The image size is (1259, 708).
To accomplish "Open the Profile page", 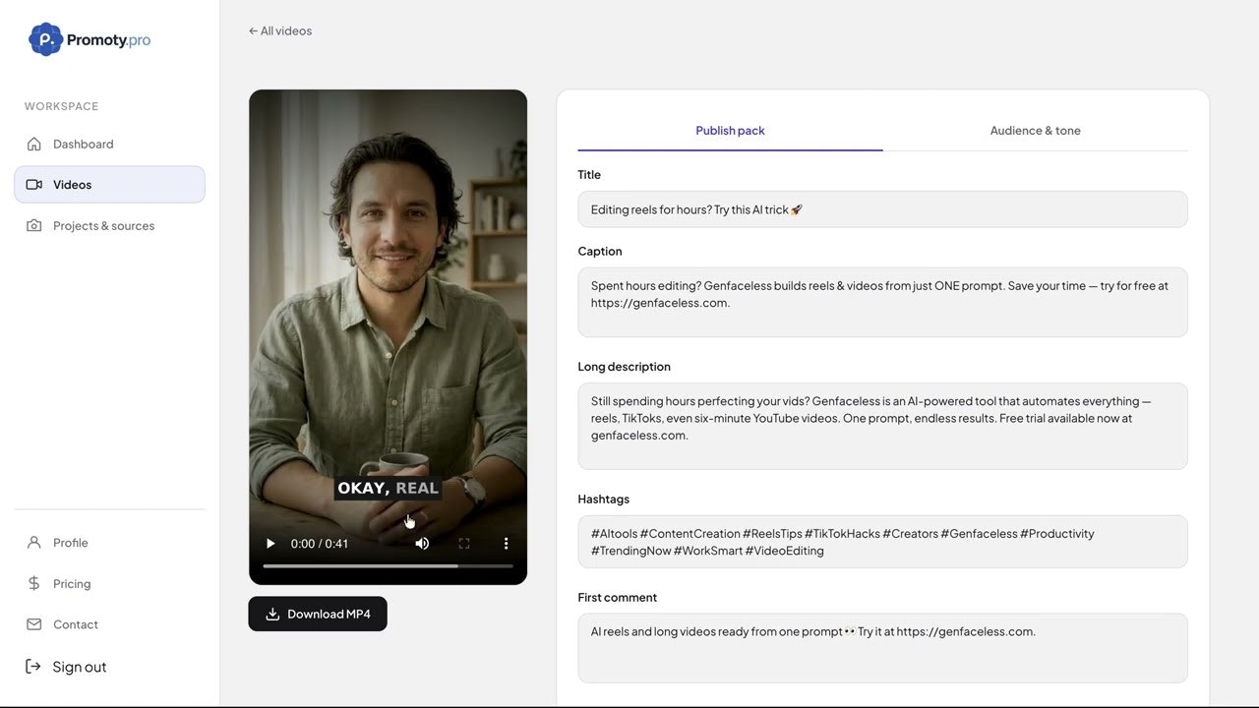I will (x=109, y=543).
